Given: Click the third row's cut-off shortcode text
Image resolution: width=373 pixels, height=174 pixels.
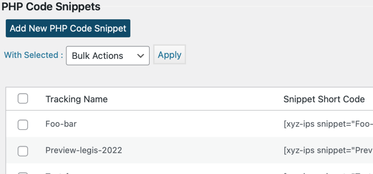Looking at the screenshot, I should [328, 173].
